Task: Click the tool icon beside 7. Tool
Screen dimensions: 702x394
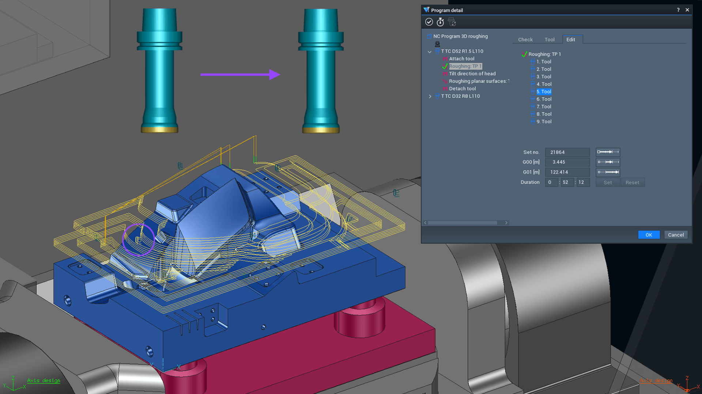Action: pos(532,107)
